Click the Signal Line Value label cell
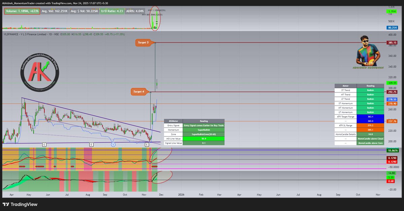 click(x=173, y=143)
